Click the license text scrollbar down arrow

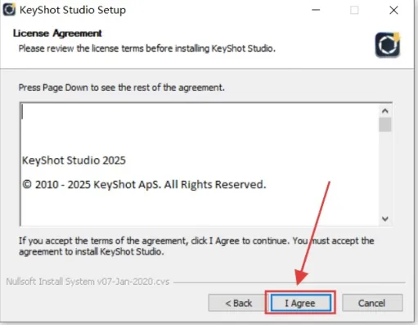[385, 219]
